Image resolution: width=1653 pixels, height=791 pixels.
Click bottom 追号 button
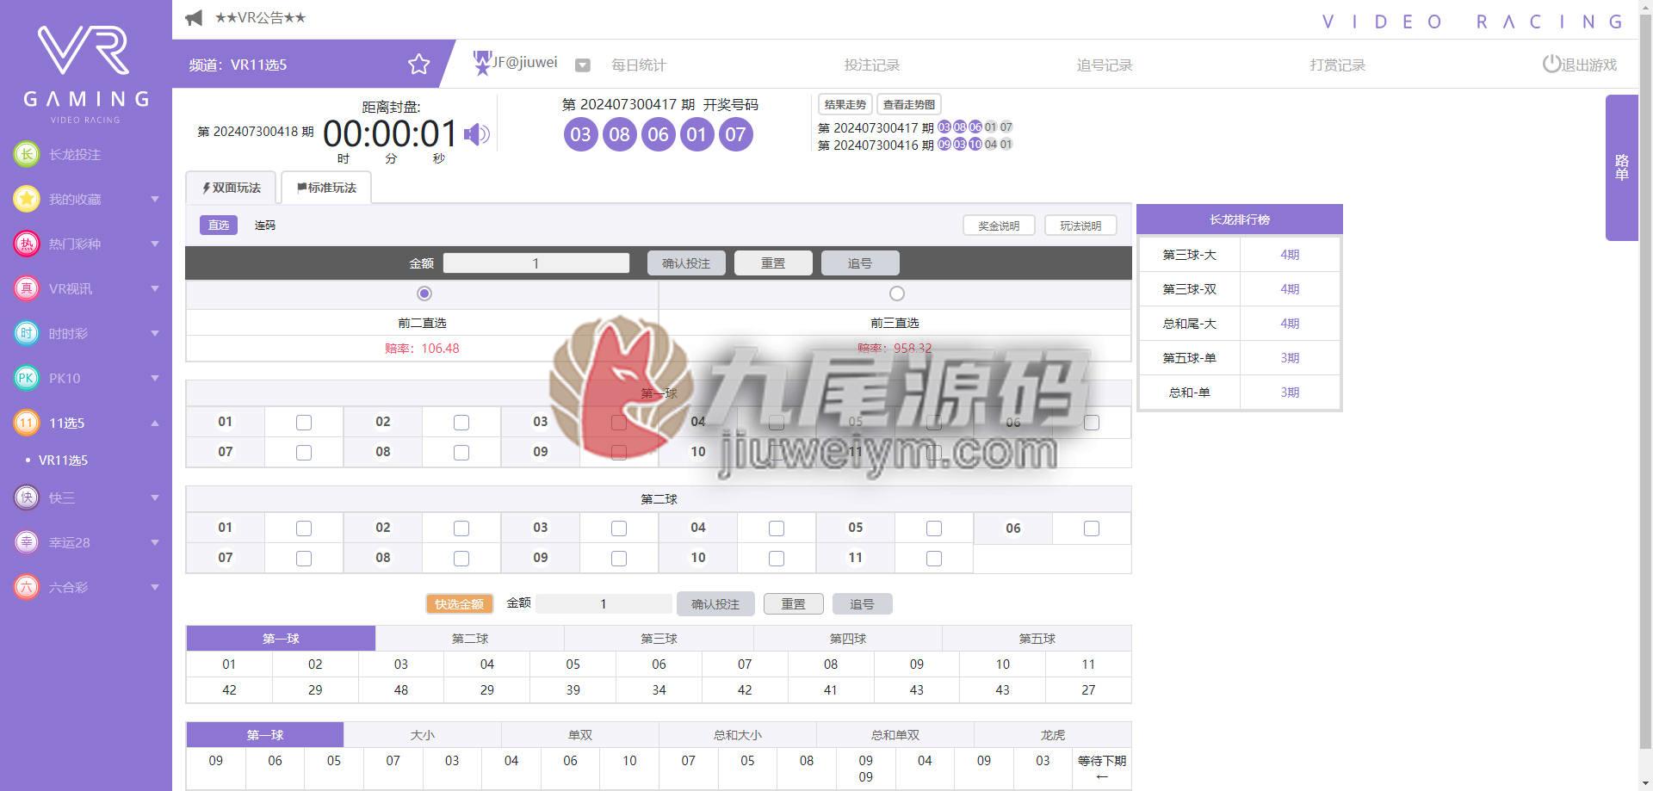pos(862,604)
